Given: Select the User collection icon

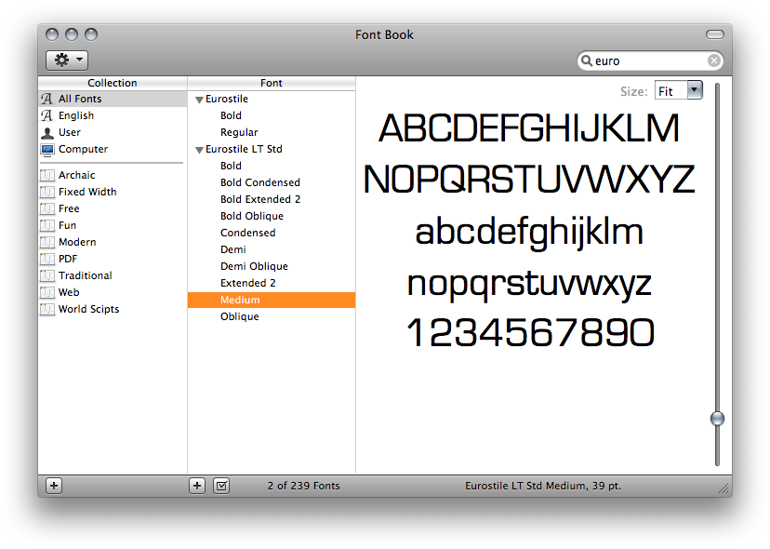Looking at the screenshot, I should coord(47,132).
